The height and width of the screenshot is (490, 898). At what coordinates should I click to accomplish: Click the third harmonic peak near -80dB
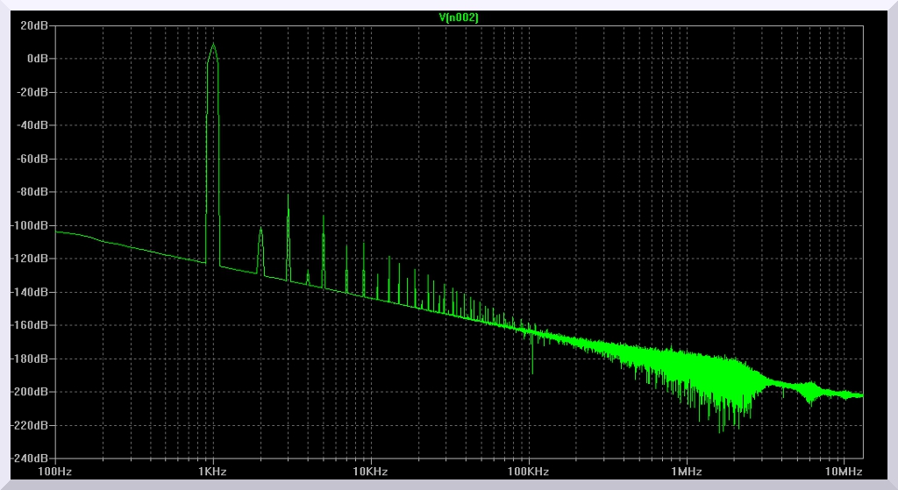click(x=288, y=195)
